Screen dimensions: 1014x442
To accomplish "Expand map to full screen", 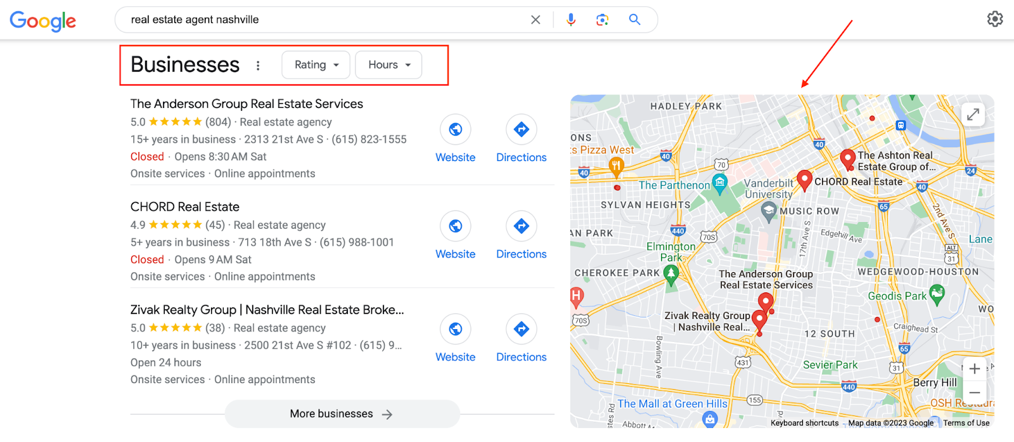I will (x=973, y=115).
